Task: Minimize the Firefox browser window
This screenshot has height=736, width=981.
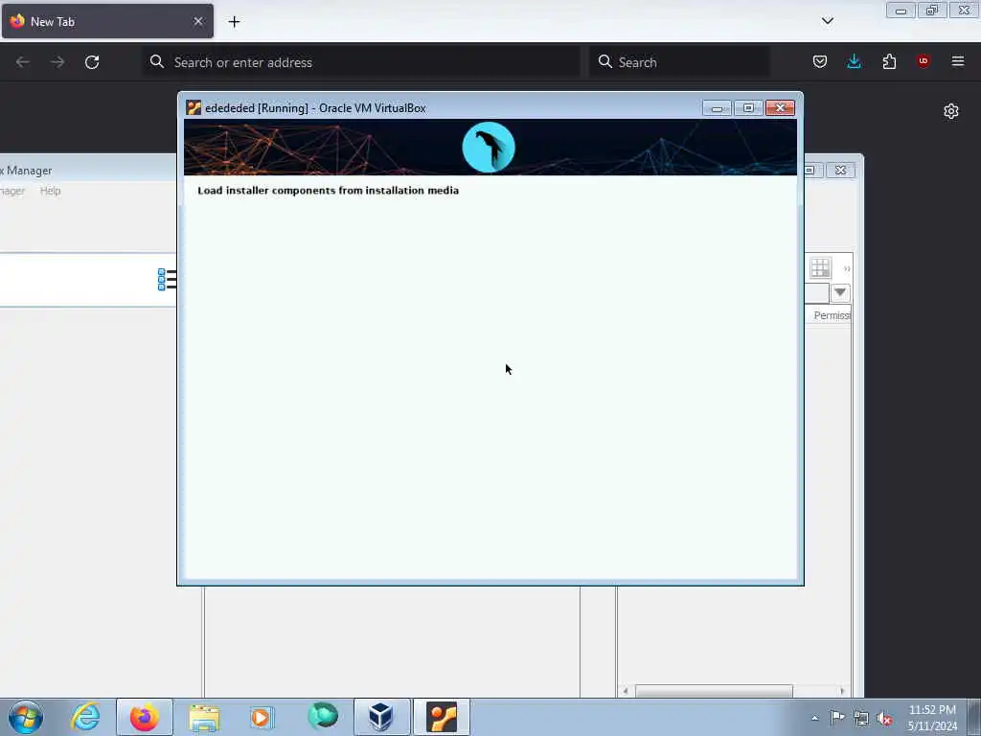Action: click(901, 10)
